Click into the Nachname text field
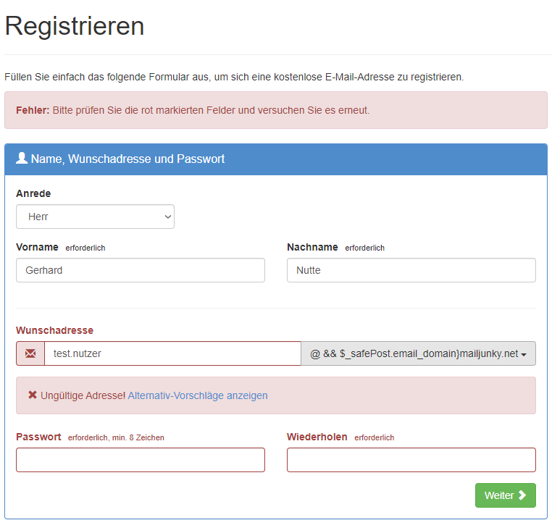The height and width of the screenshot is (520, 552). point(411,270)
